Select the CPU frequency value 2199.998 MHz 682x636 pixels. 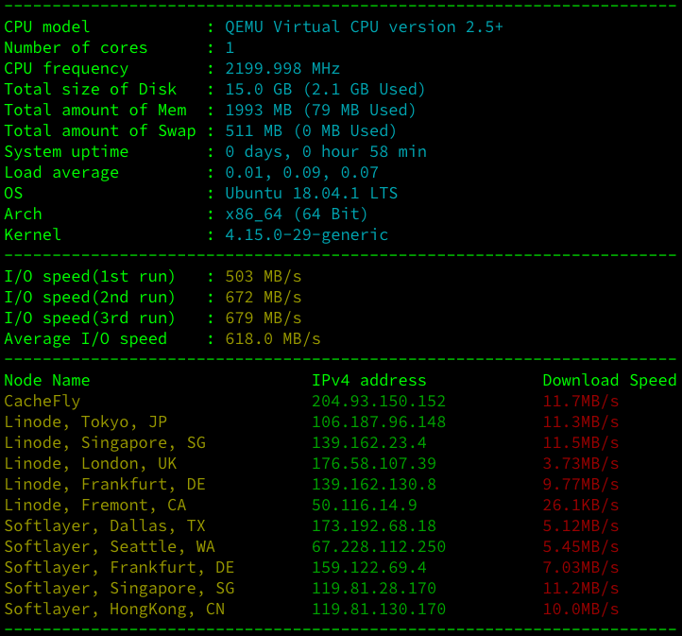(x=282, y=68)
